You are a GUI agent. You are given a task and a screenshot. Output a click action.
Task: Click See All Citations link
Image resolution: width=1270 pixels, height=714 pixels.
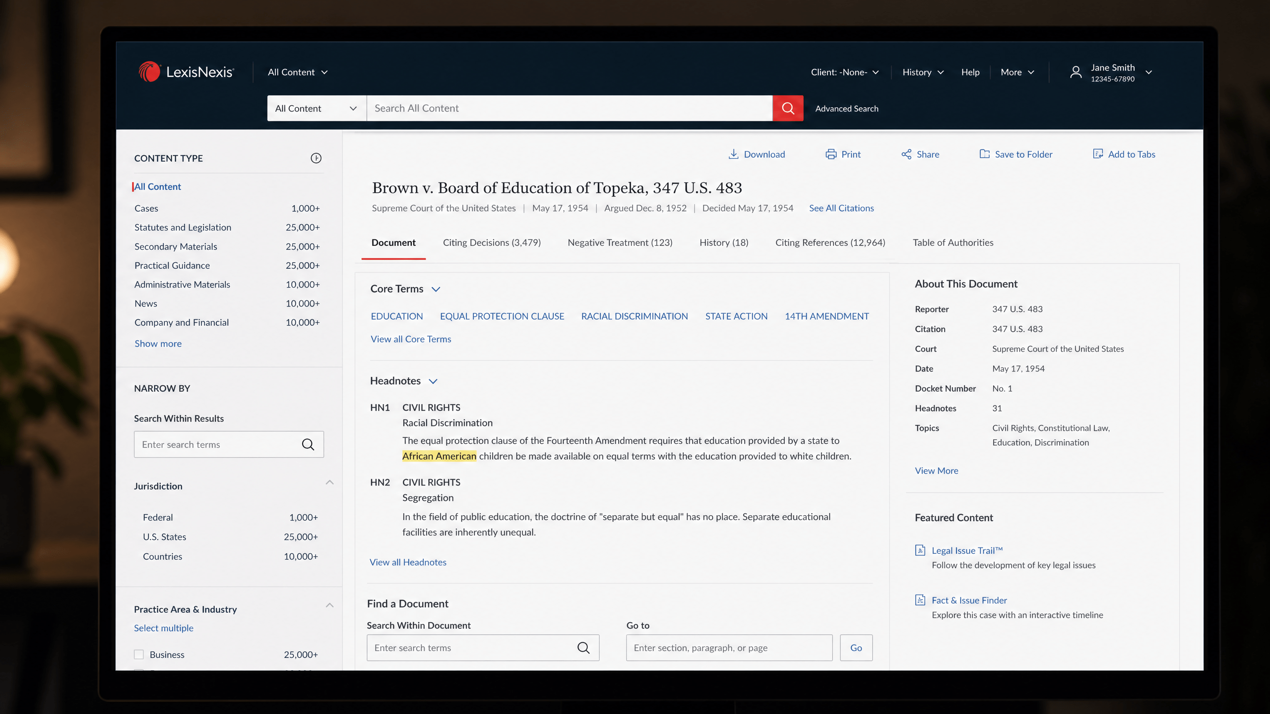pyautogui.click(x=841, y=208)
